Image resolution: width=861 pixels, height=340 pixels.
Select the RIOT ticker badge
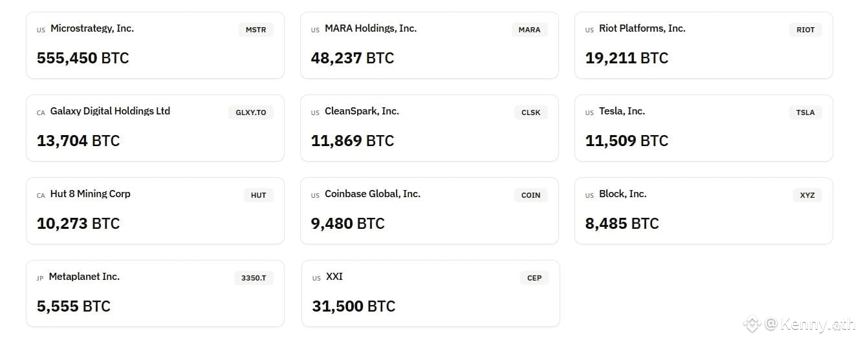tap(805, 30)
